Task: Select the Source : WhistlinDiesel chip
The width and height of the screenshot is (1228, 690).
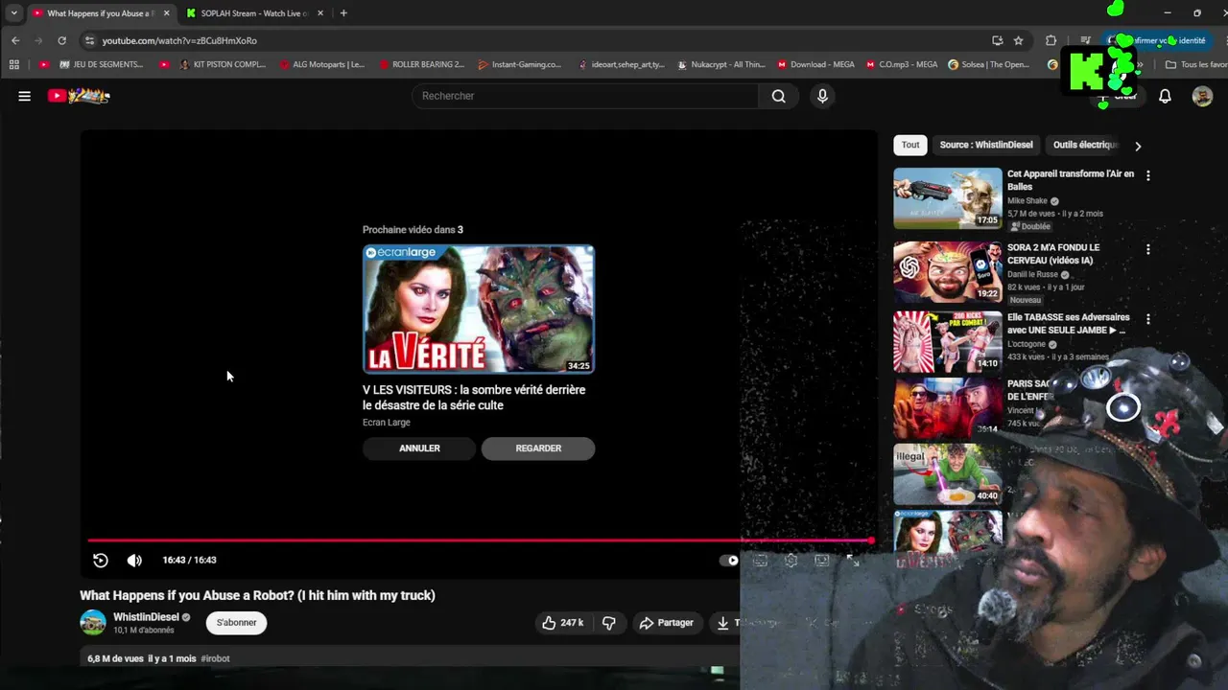Action: point(986,145)
